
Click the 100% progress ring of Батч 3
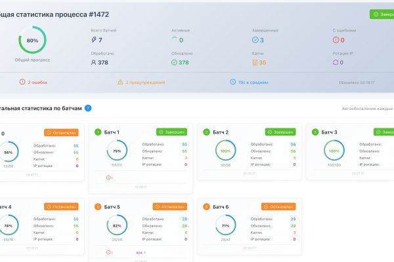pyautogui.click(x=334, y=151)
